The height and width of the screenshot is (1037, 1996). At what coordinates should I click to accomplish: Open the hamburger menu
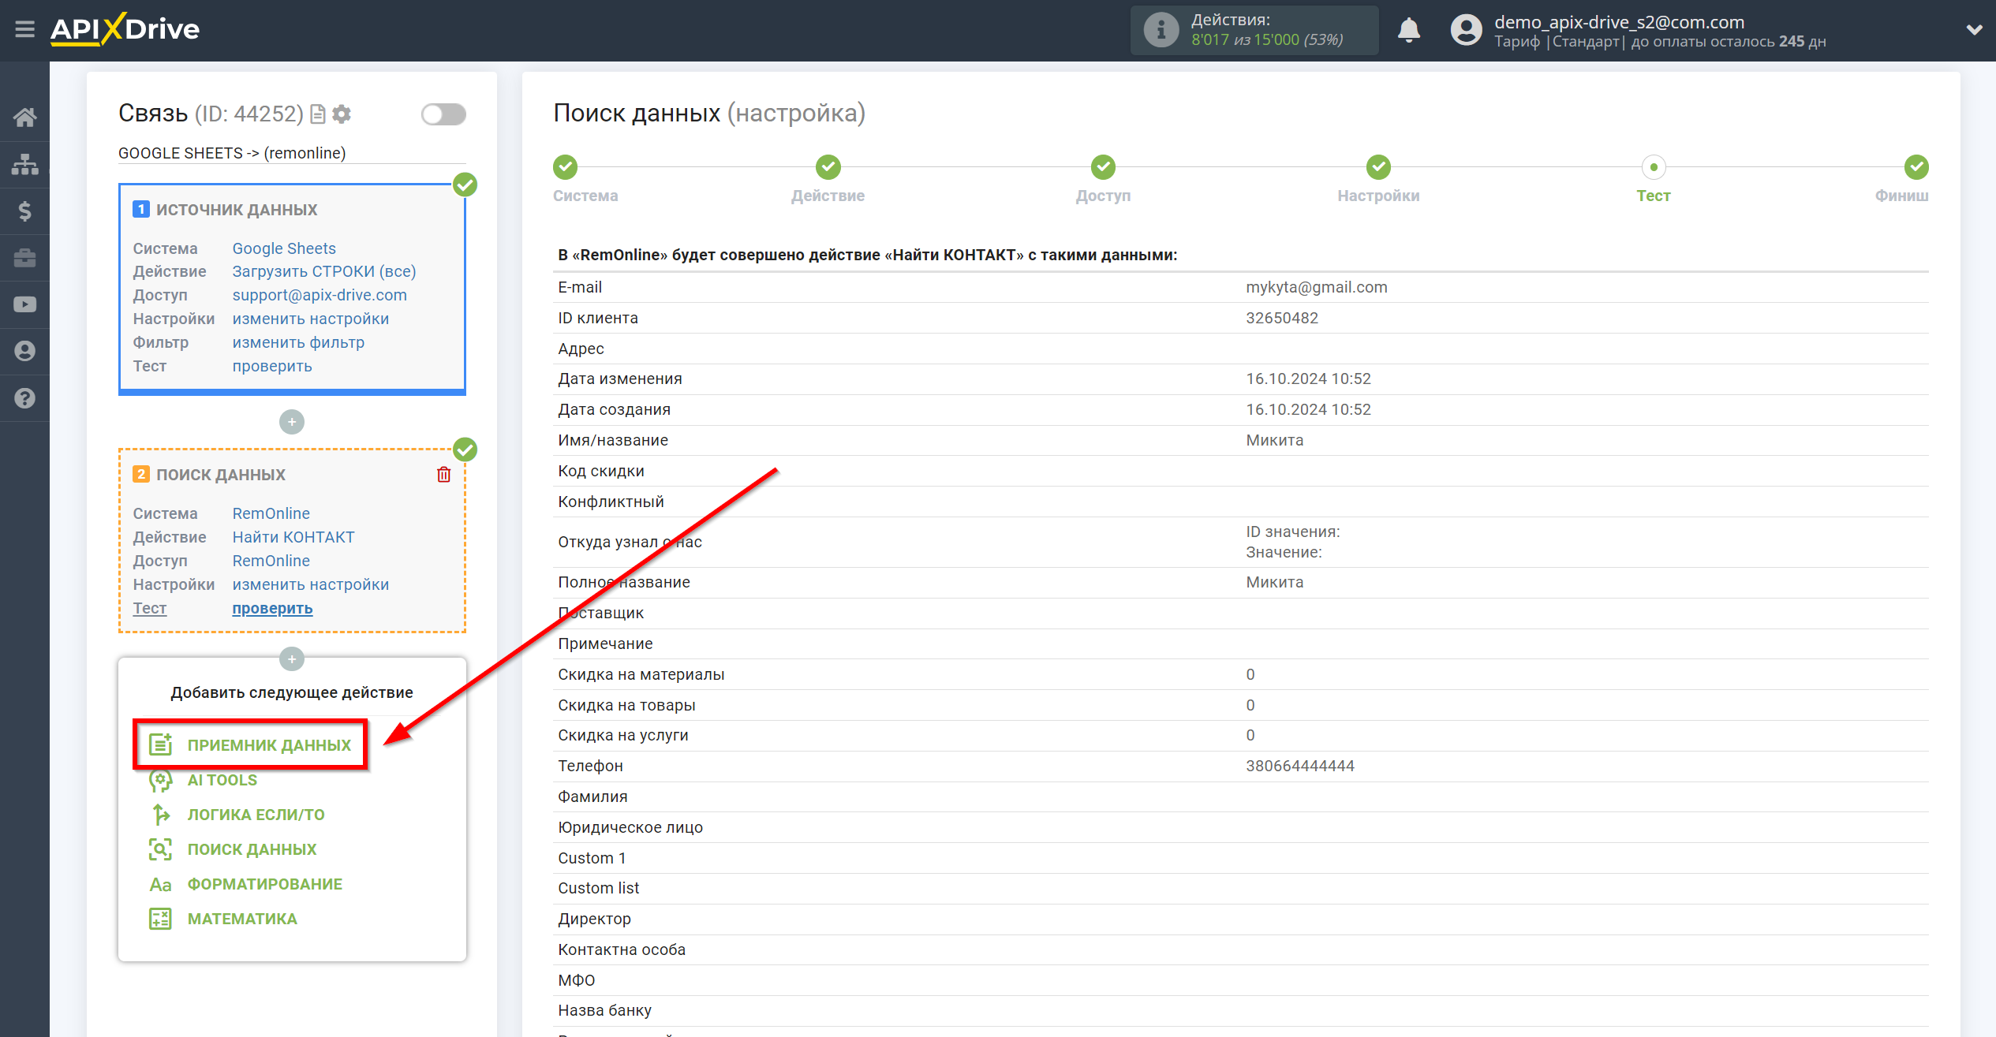[x=24, y=30]
